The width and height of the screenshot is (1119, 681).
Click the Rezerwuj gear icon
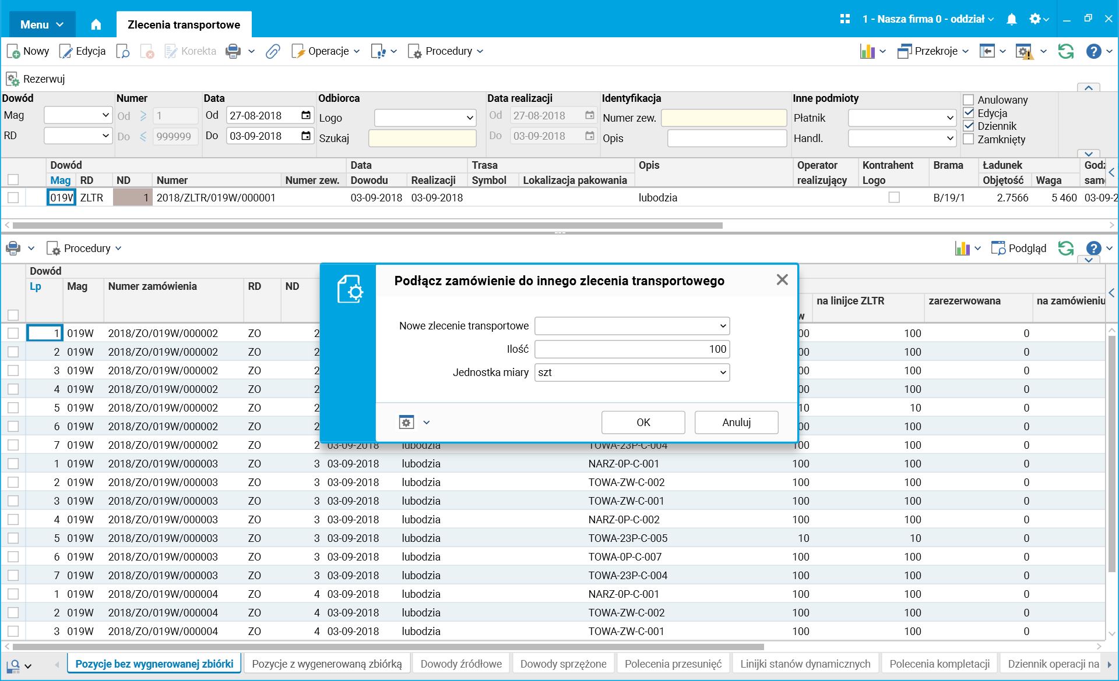click(13, 79)
